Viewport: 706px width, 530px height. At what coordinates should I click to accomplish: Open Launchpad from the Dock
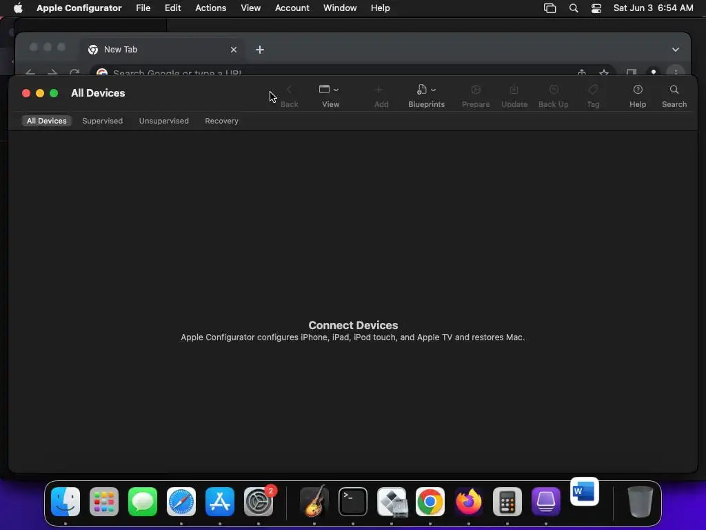coord(104,502)
